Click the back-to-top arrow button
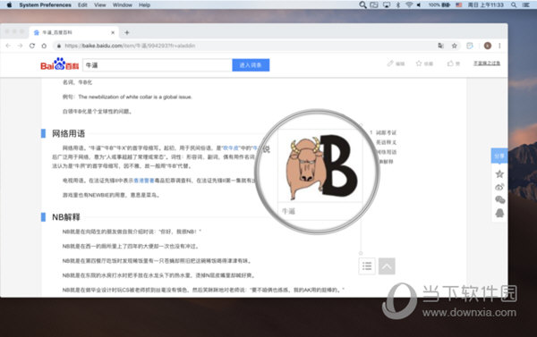 [x=387, y=266]
